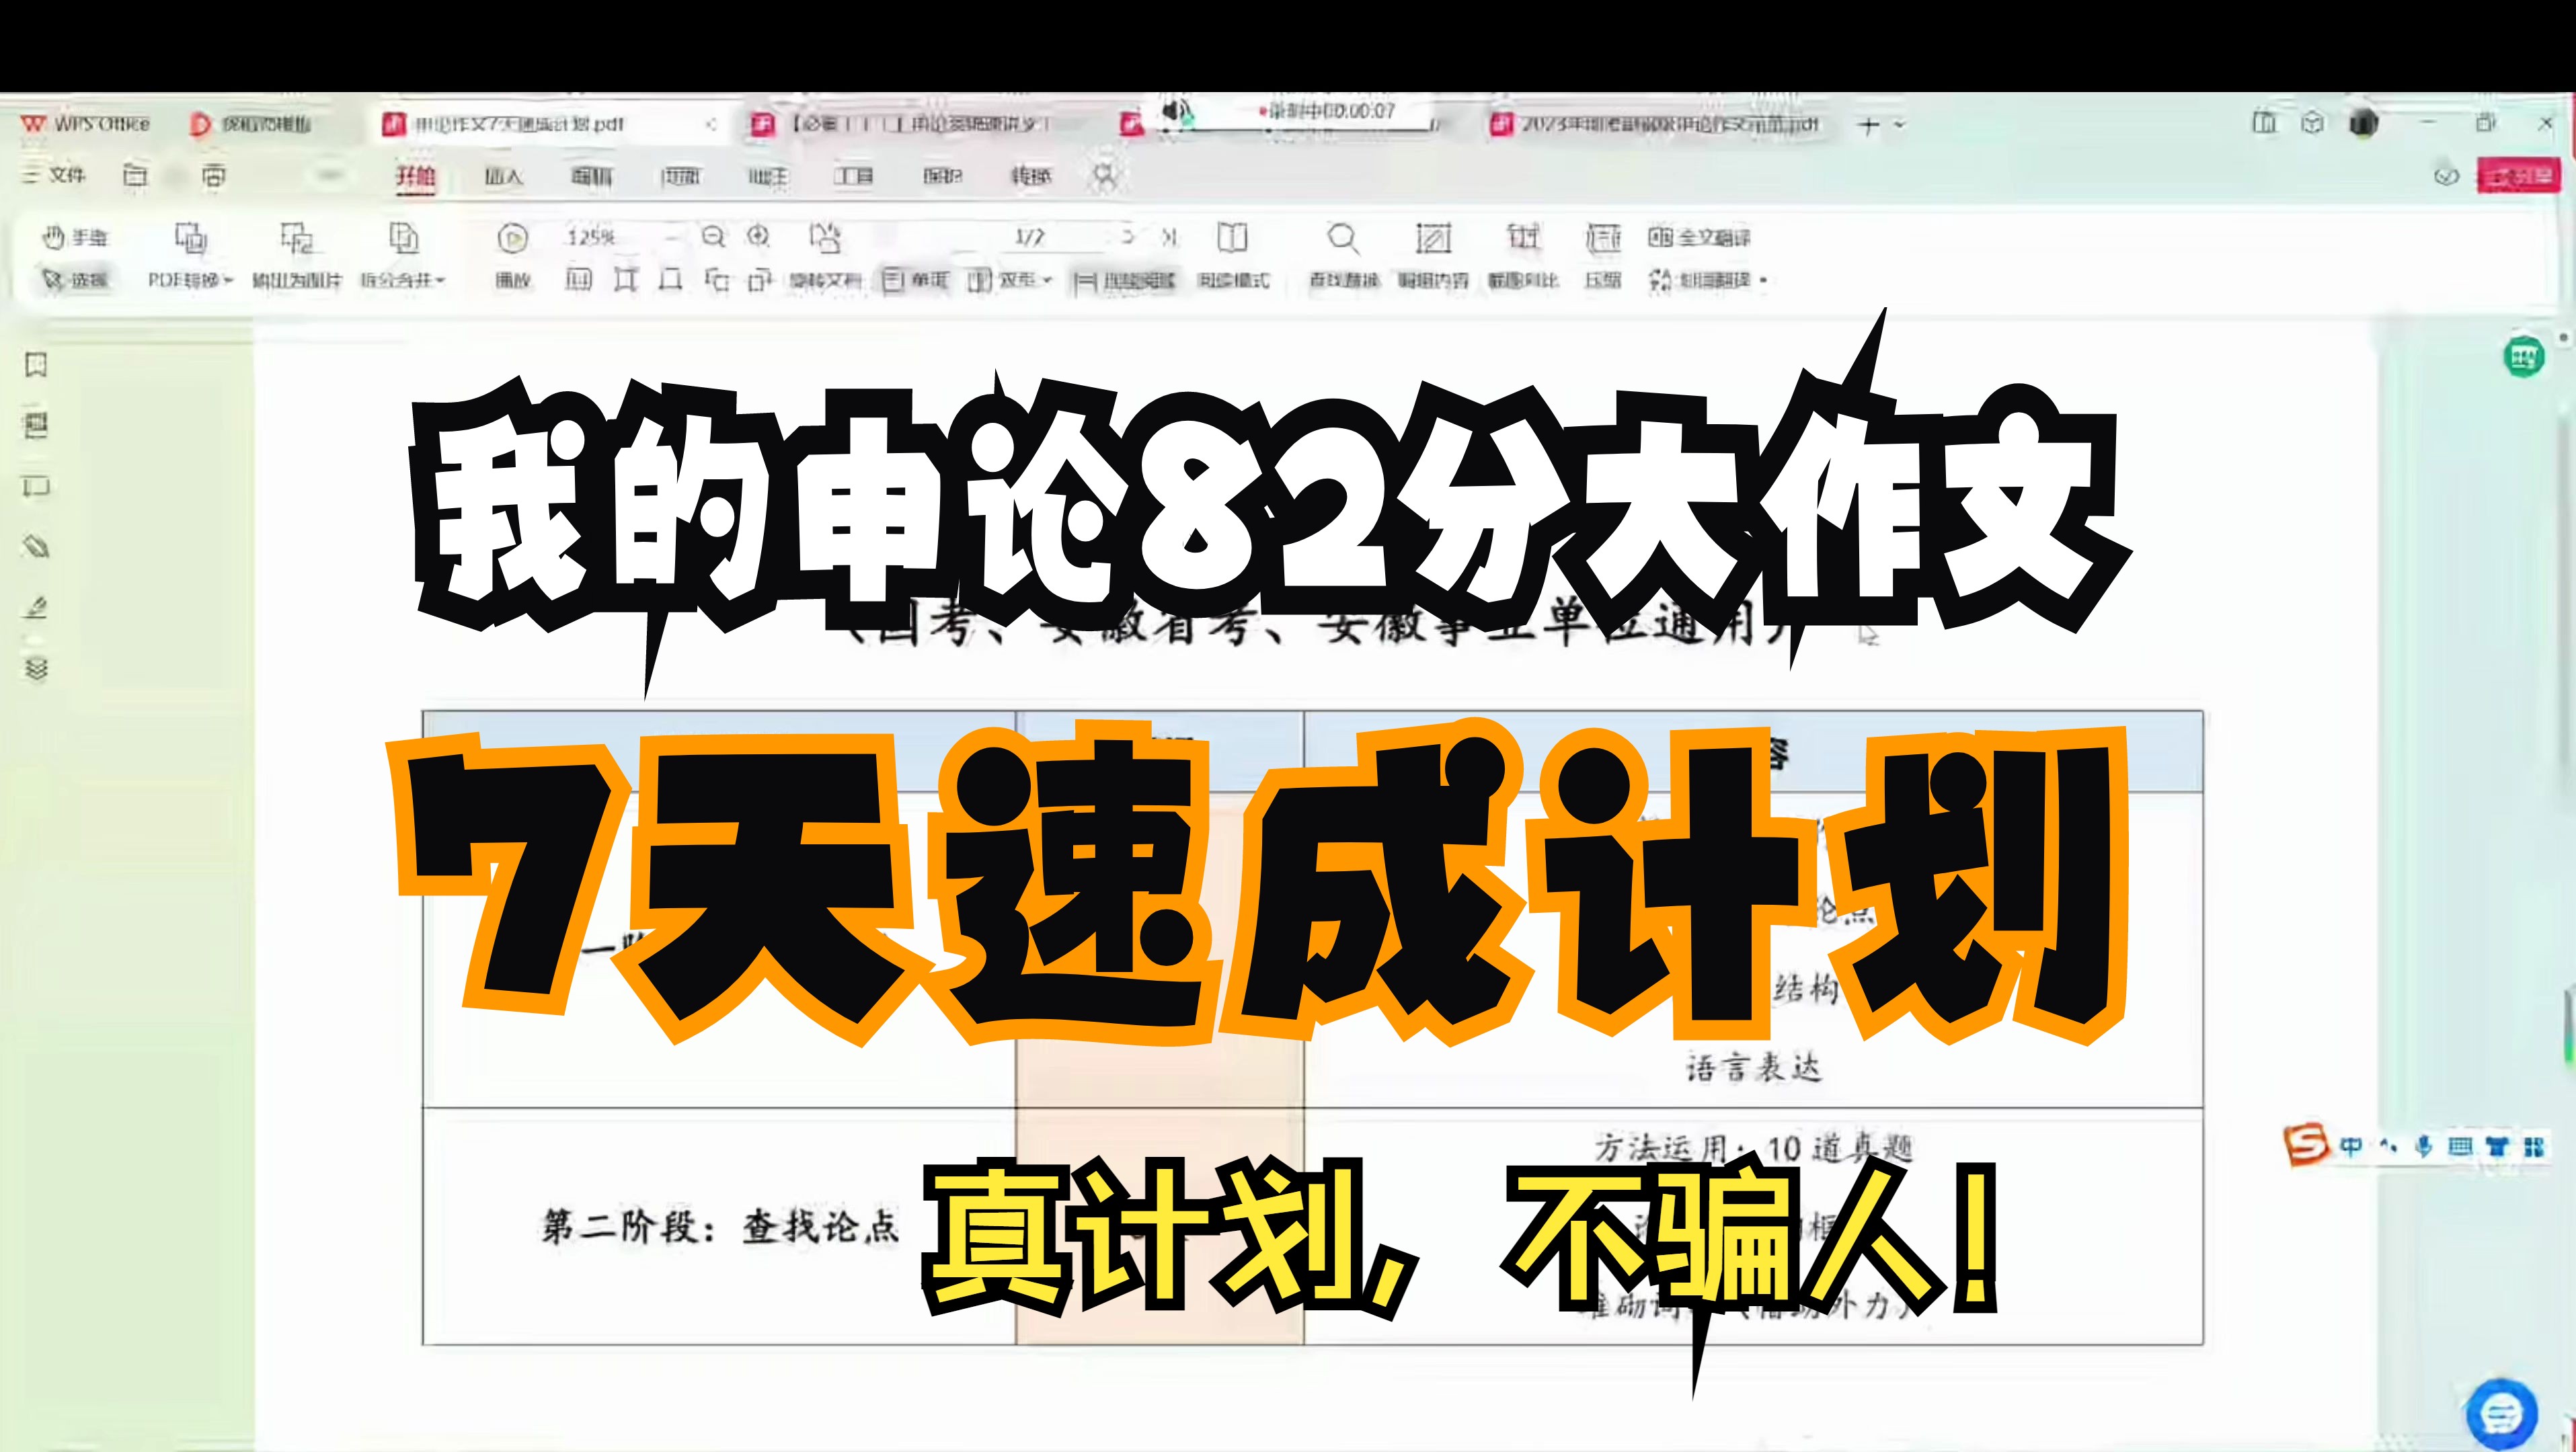Screen dimensions: 2576x1452
Task: Click the window layout icon in title bar
Action: (2264, 123)
